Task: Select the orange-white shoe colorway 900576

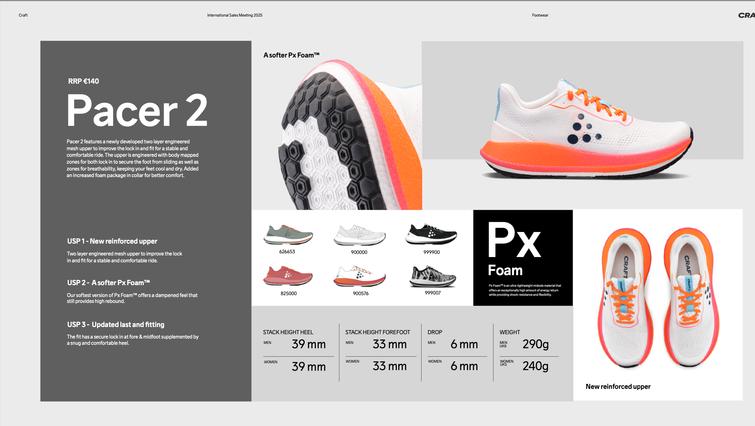Action: coord(360,277)
